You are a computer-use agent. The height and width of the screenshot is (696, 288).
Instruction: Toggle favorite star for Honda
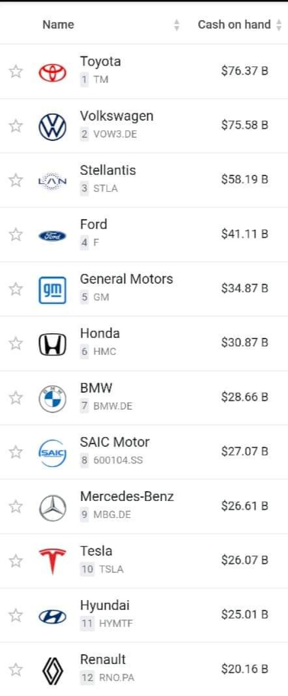[x=16, y=343]
